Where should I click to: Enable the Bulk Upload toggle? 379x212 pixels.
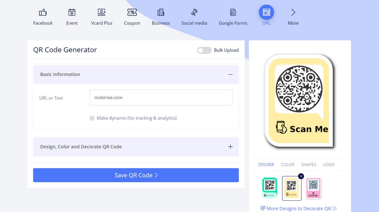(204, 50)
